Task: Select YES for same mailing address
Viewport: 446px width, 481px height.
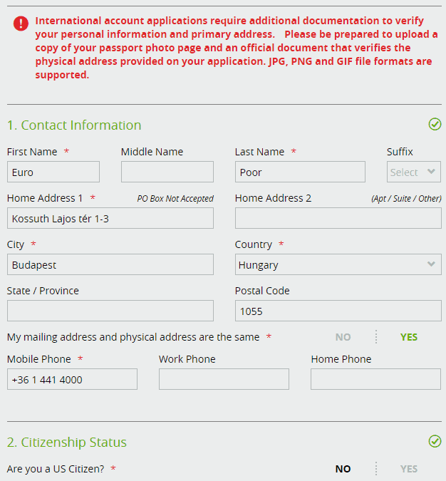Action: 408,337
